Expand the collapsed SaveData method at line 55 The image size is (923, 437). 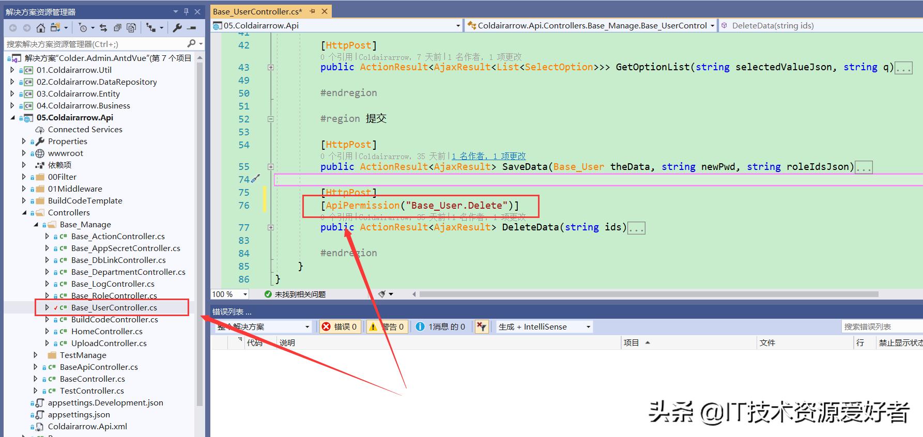(270, 167)
